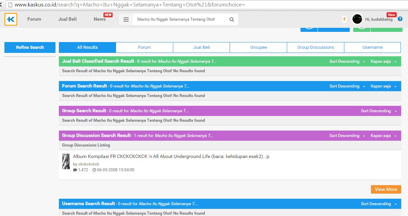Expand Sort Descending in Username Search Result

[379, 204]
